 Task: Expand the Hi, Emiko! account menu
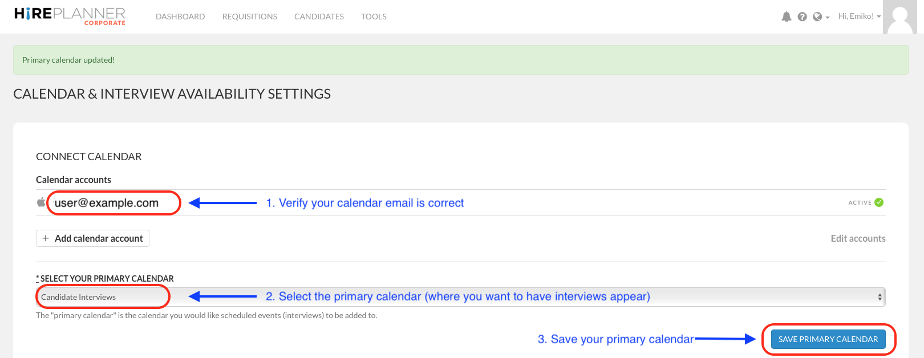click(858, 17)
